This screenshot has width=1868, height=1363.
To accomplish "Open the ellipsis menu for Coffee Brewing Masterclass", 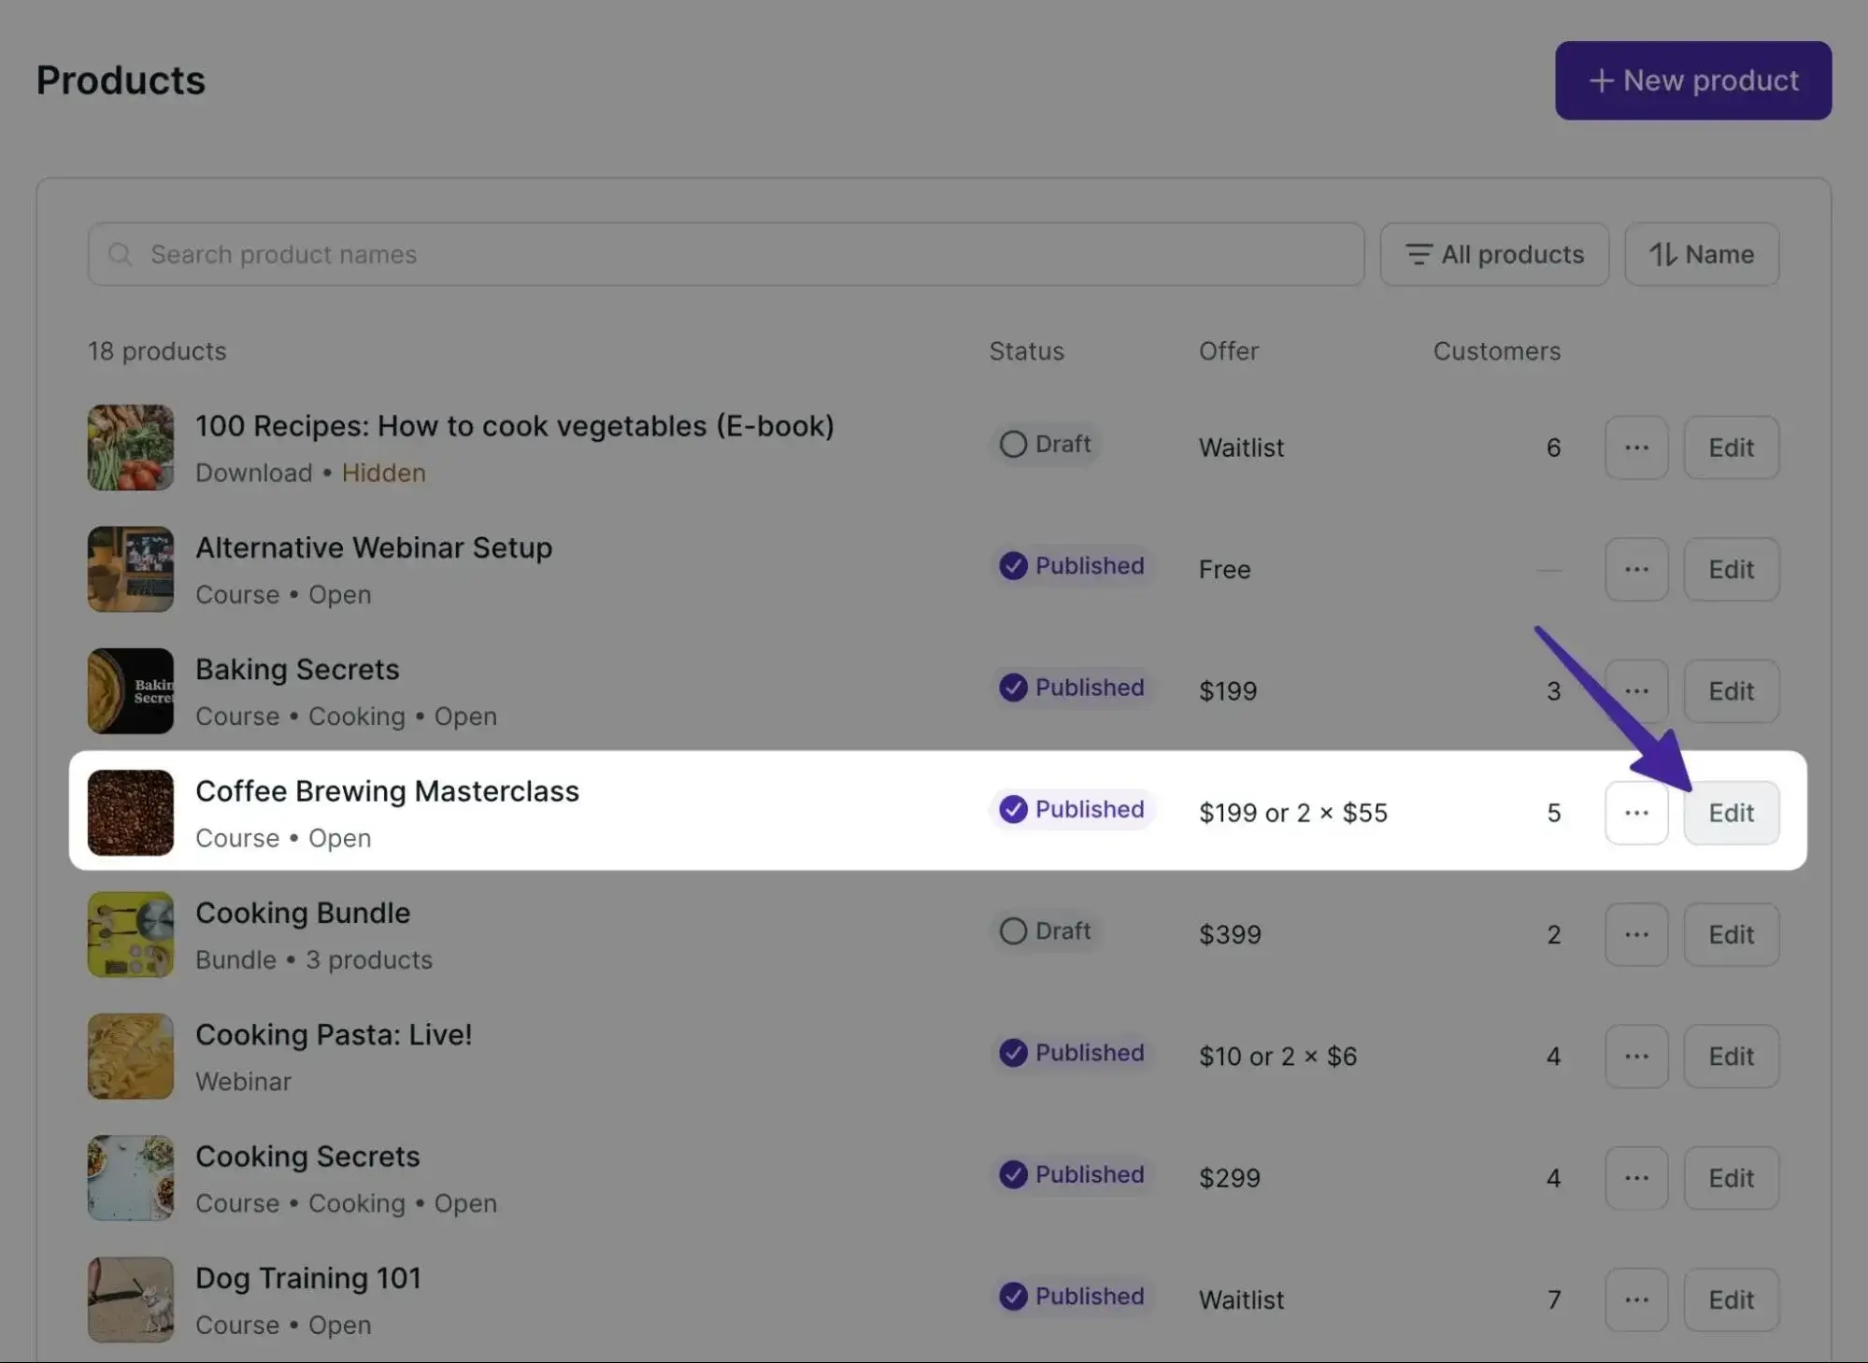I will [x=1636, y=813].
